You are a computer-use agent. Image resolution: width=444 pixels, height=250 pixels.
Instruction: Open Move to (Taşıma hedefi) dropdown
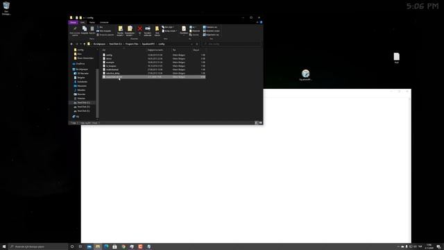tap(120, 31)
